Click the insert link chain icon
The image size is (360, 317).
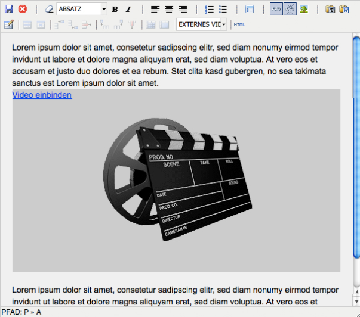coord(276,9)
